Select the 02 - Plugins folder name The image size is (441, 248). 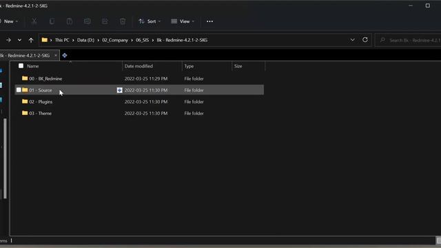point(41,102)
